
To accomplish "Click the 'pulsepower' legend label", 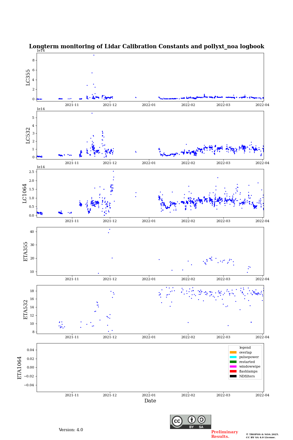I will pos(249,357).
